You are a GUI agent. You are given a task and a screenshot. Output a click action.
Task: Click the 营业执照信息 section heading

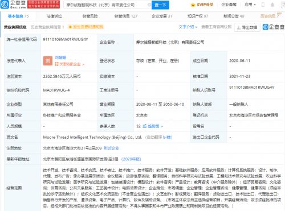click(x=15, y=27)
